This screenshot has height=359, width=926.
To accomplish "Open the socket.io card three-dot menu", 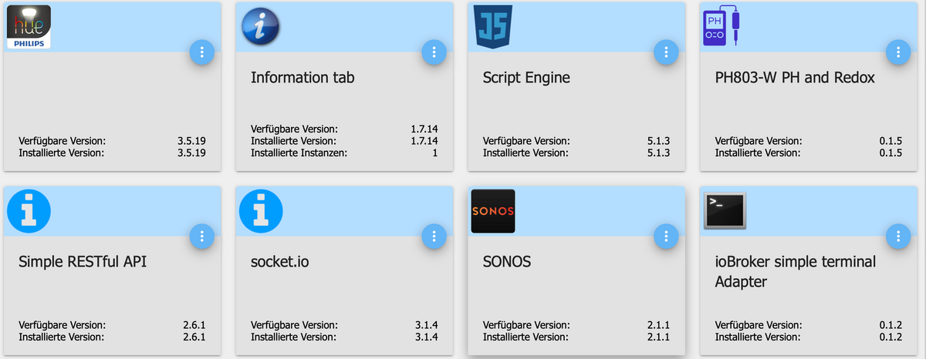I will (434, 237).
